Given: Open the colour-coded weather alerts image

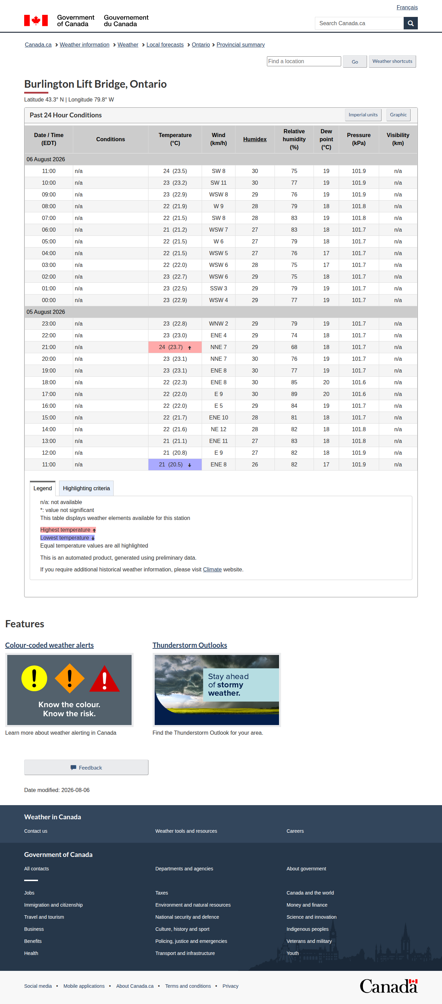Looking at the screenshot, I should pos(69,690).
